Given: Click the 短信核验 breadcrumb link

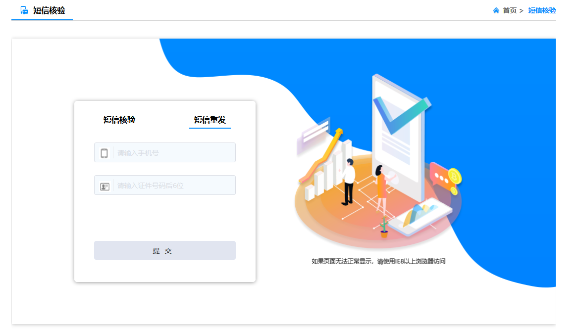Looking at the screenshot, I should [542, 10].
